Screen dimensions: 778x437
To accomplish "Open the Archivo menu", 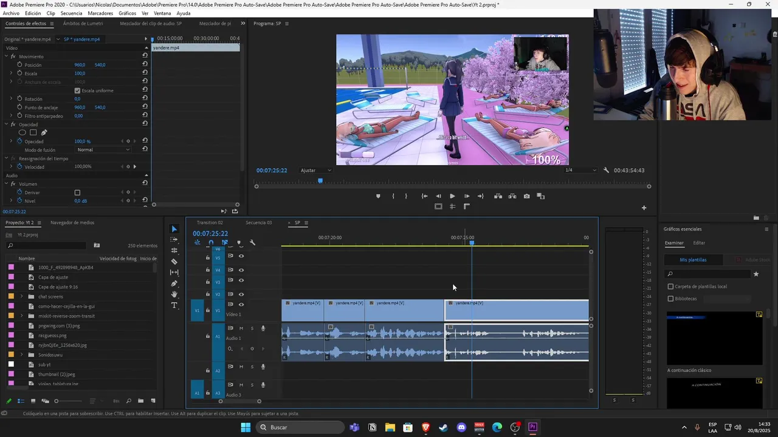I will point(11,13).
